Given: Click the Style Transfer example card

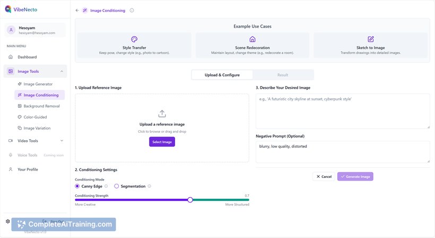Looking at the screenshot, I should click(x=134, y=45).
